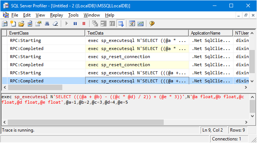Open the Window menu

(x=92, y=15)
